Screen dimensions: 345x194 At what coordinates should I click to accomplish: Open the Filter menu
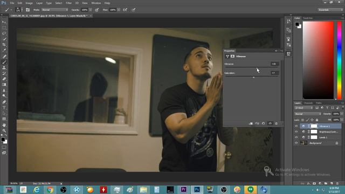coord(68,3)
